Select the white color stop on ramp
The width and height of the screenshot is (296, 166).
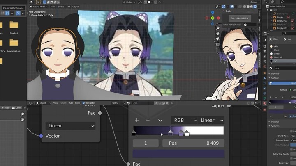(x=187, y=133)
